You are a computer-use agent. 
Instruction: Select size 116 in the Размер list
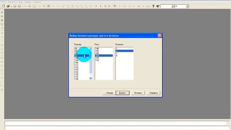coord(82,68)
